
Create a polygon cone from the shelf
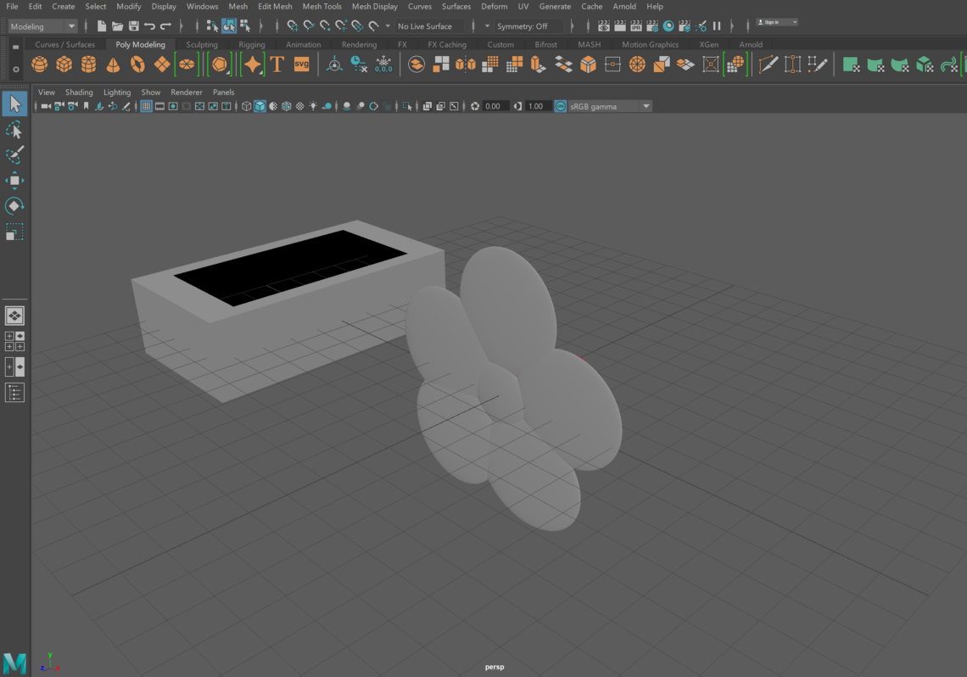pyautogui.click(x=114, y=64)
